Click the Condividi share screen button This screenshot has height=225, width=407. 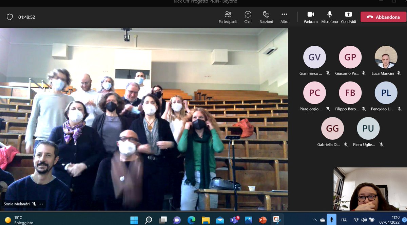pyautogui.click(x=348, y=17)
